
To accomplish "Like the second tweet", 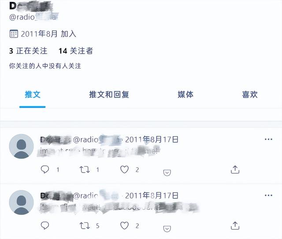I will [x=124, y=225].
